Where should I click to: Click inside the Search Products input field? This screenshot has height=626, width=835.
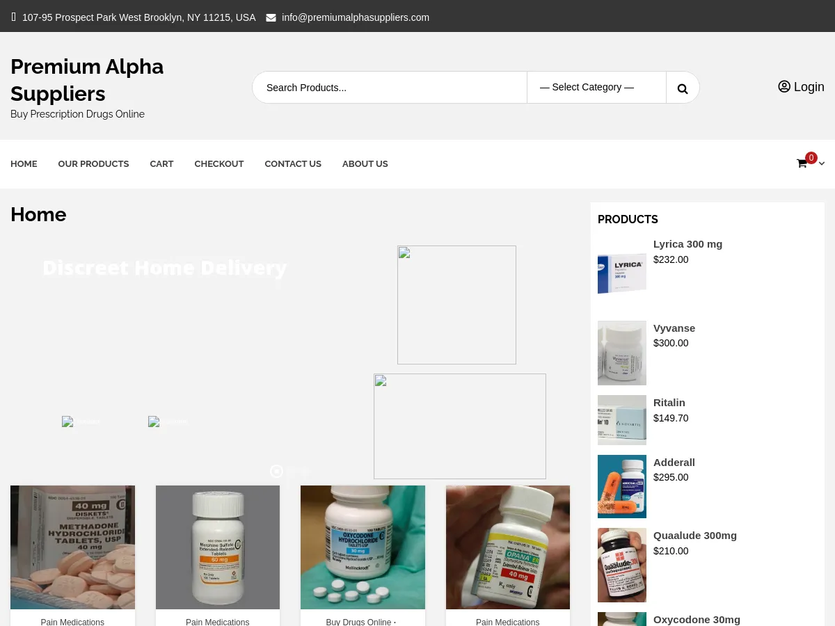point(390,87)
